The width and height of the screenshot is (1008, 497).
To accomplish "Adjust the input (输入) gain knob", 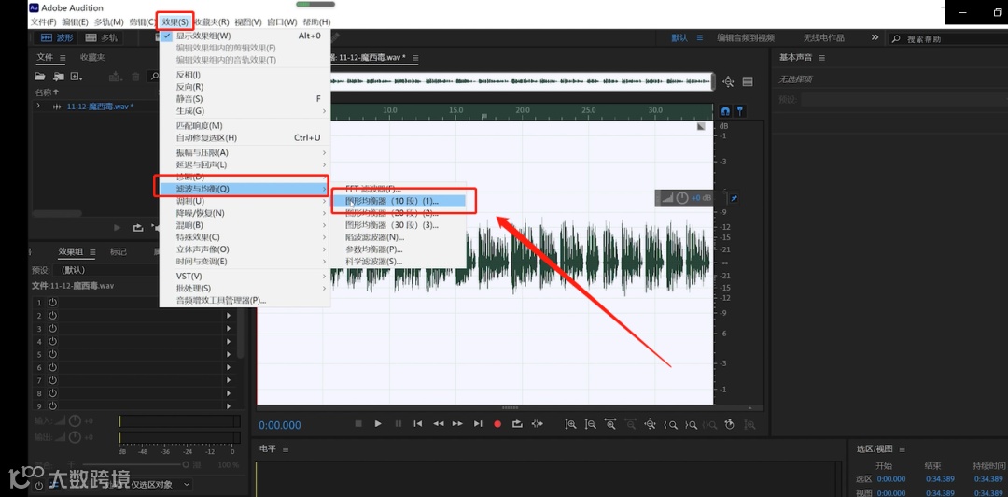I will (x=75, y=420).
